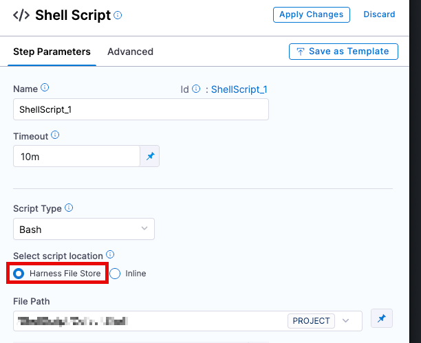Select the Inline radio option
Image resolution: width=421 pixels, height=343 pixels.
(x=116, y=274)
